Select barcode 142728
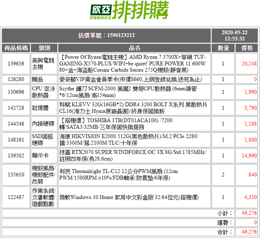The image size is (260, 238). pyautogui.click(x=16, y=108)
